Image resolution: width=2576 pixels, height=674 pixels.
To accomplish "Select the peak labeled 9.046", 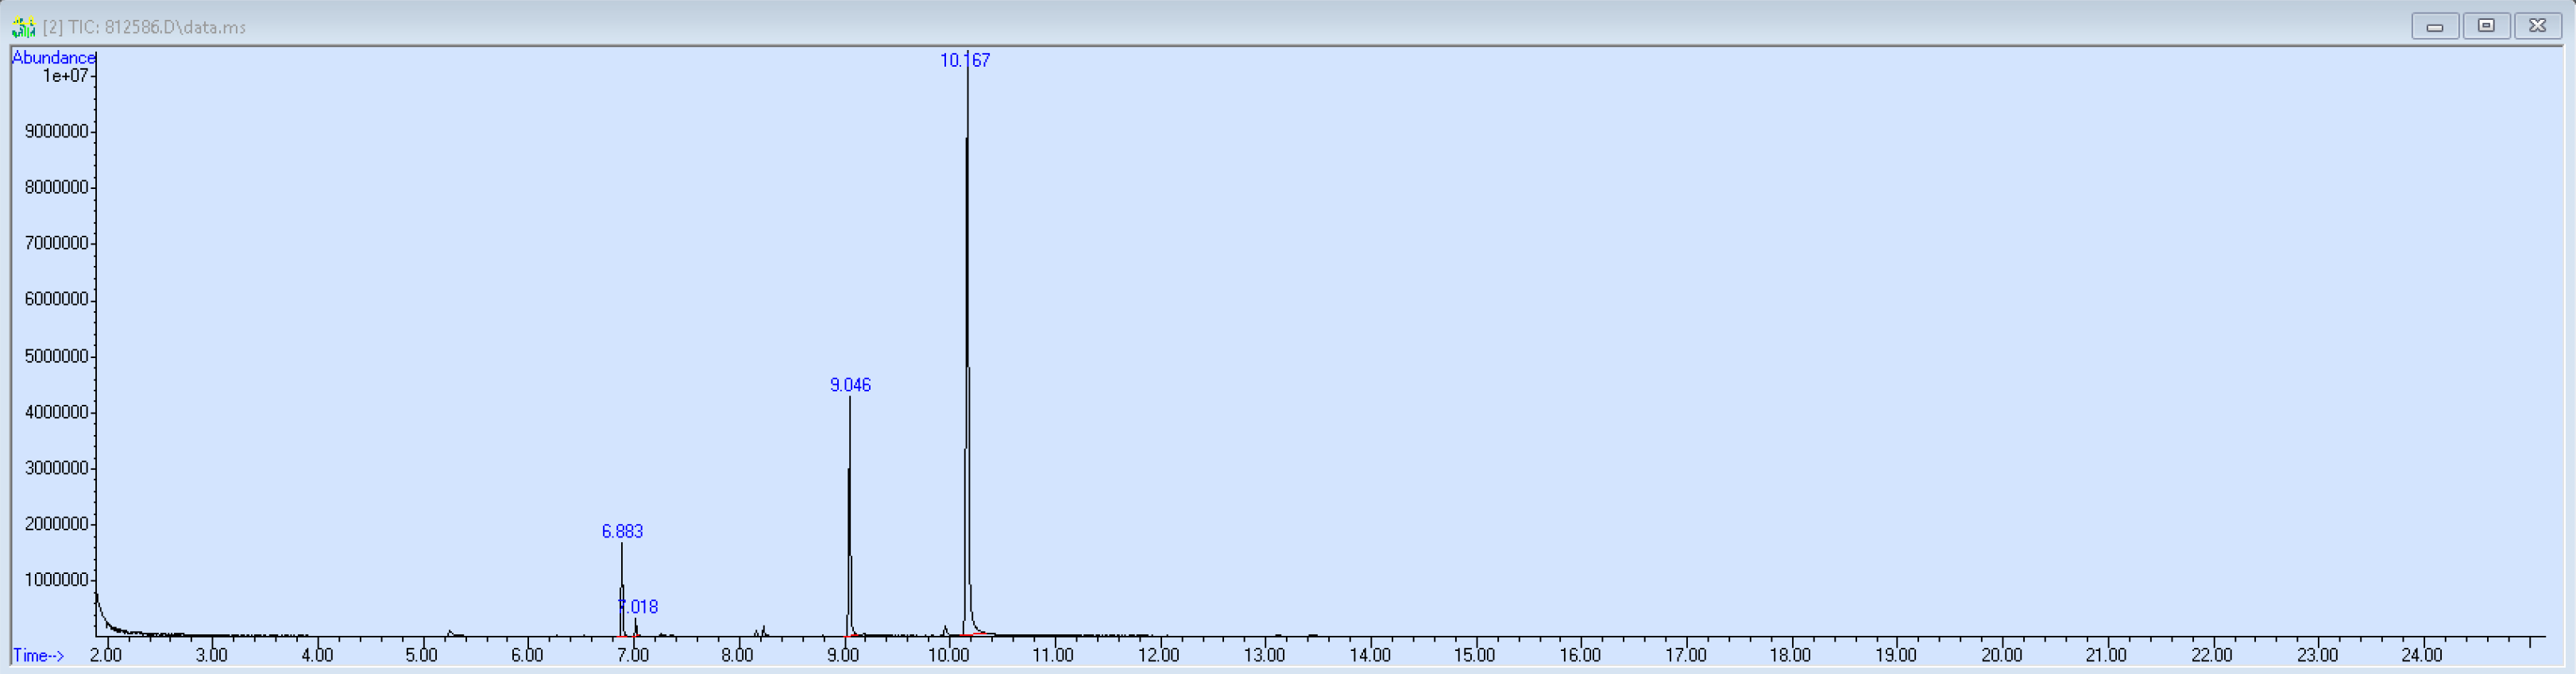I will tap(850, 385).
